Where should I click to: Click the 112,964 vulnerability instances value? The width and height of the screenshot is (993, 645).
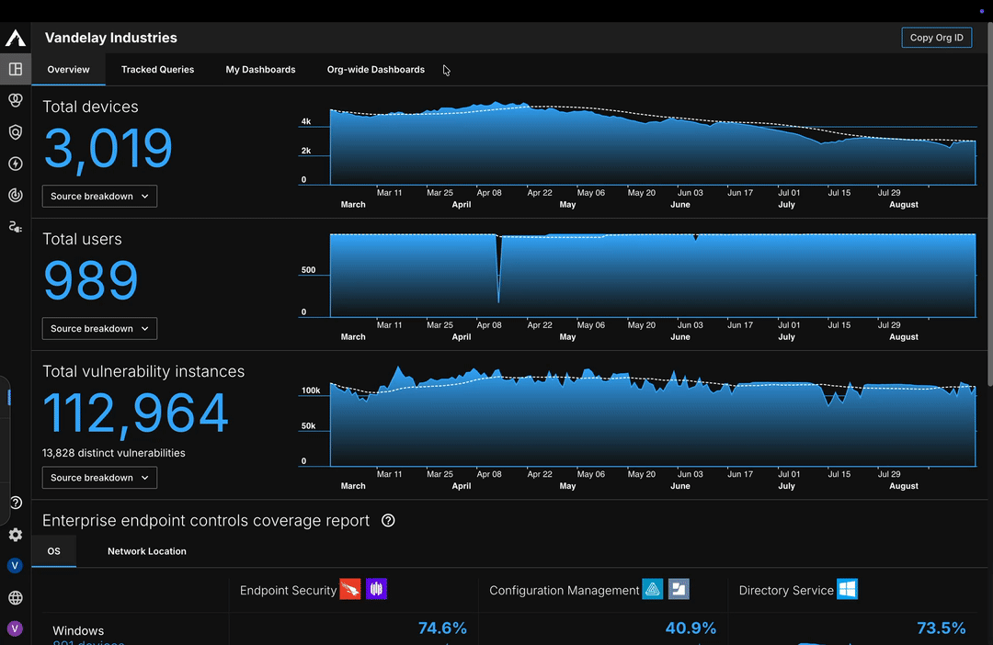135,414
